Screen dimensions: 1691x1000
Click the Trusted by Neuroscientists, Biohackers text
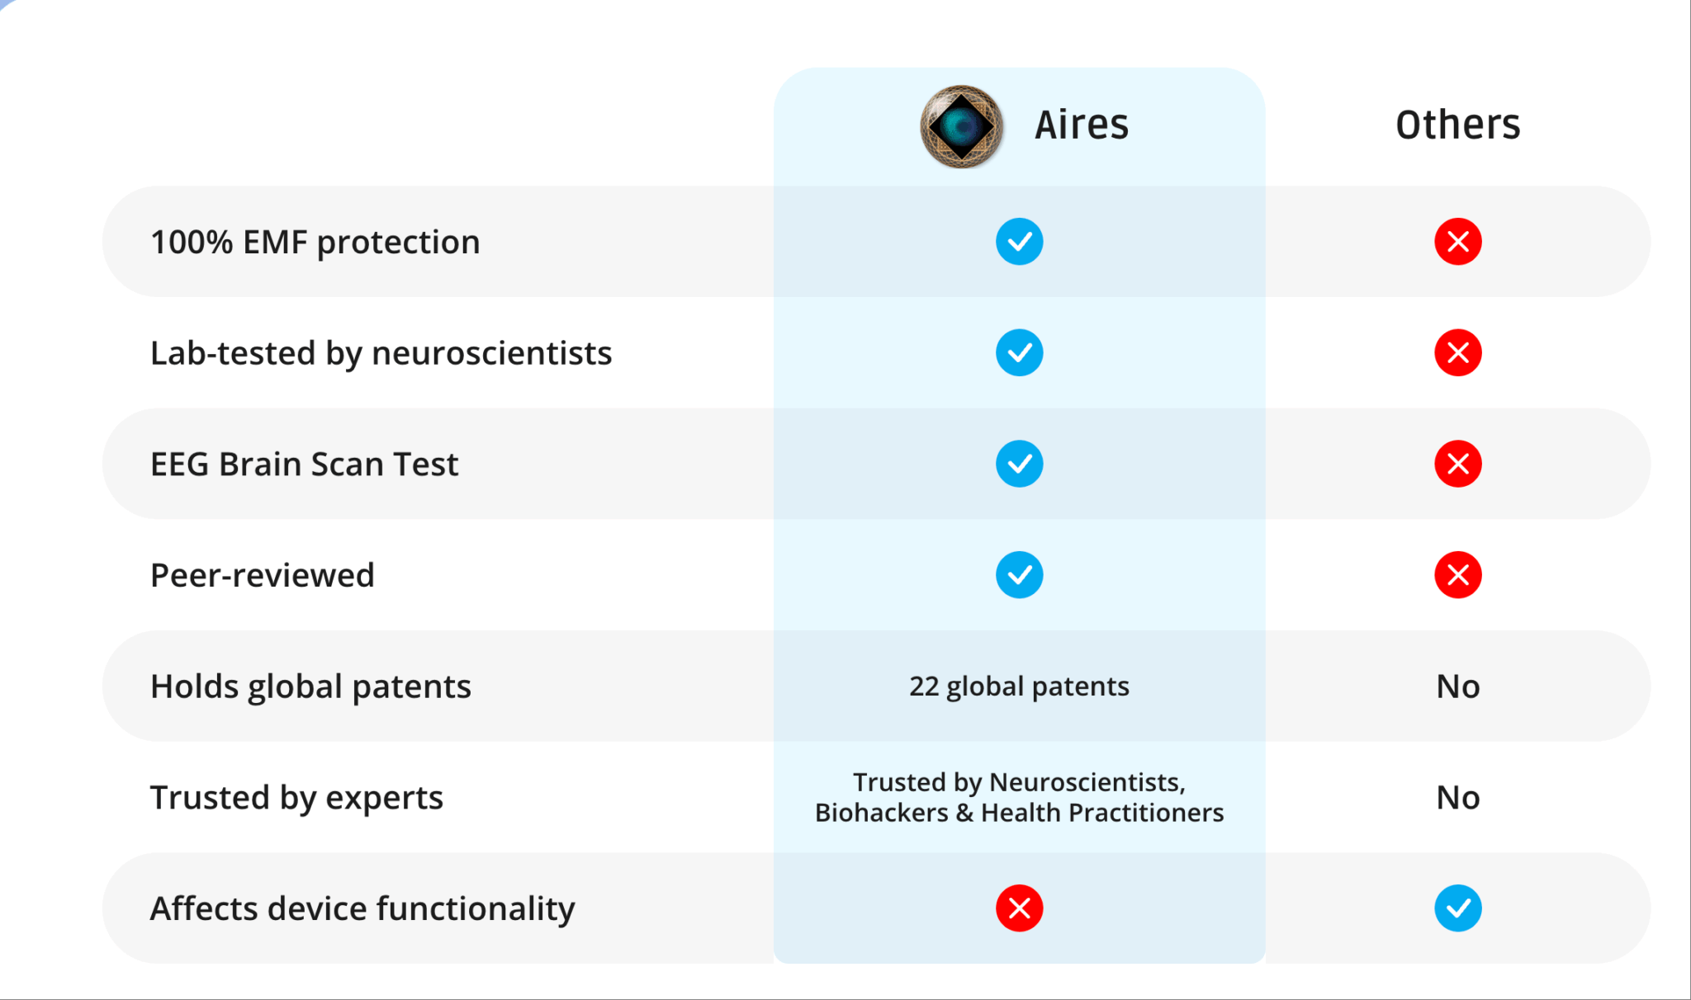pos(1019,797)
